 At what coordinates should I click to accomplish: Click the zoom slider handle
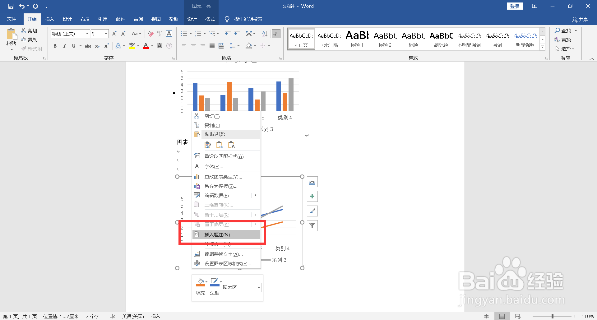[x=553, y=316]
